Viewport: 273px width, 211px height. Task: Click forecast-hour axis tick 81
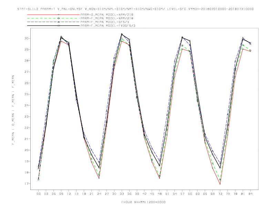(243, 194)
